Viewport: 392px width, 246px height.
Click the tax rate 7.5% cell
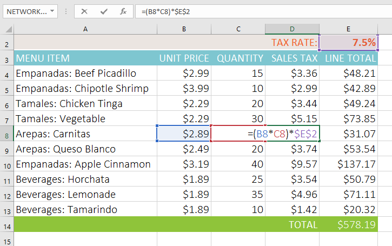[x=348, y=43]
